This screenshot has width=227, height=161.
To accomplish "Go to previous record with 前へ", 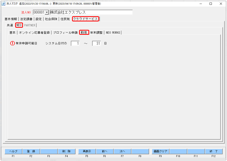I will point(105,151).
